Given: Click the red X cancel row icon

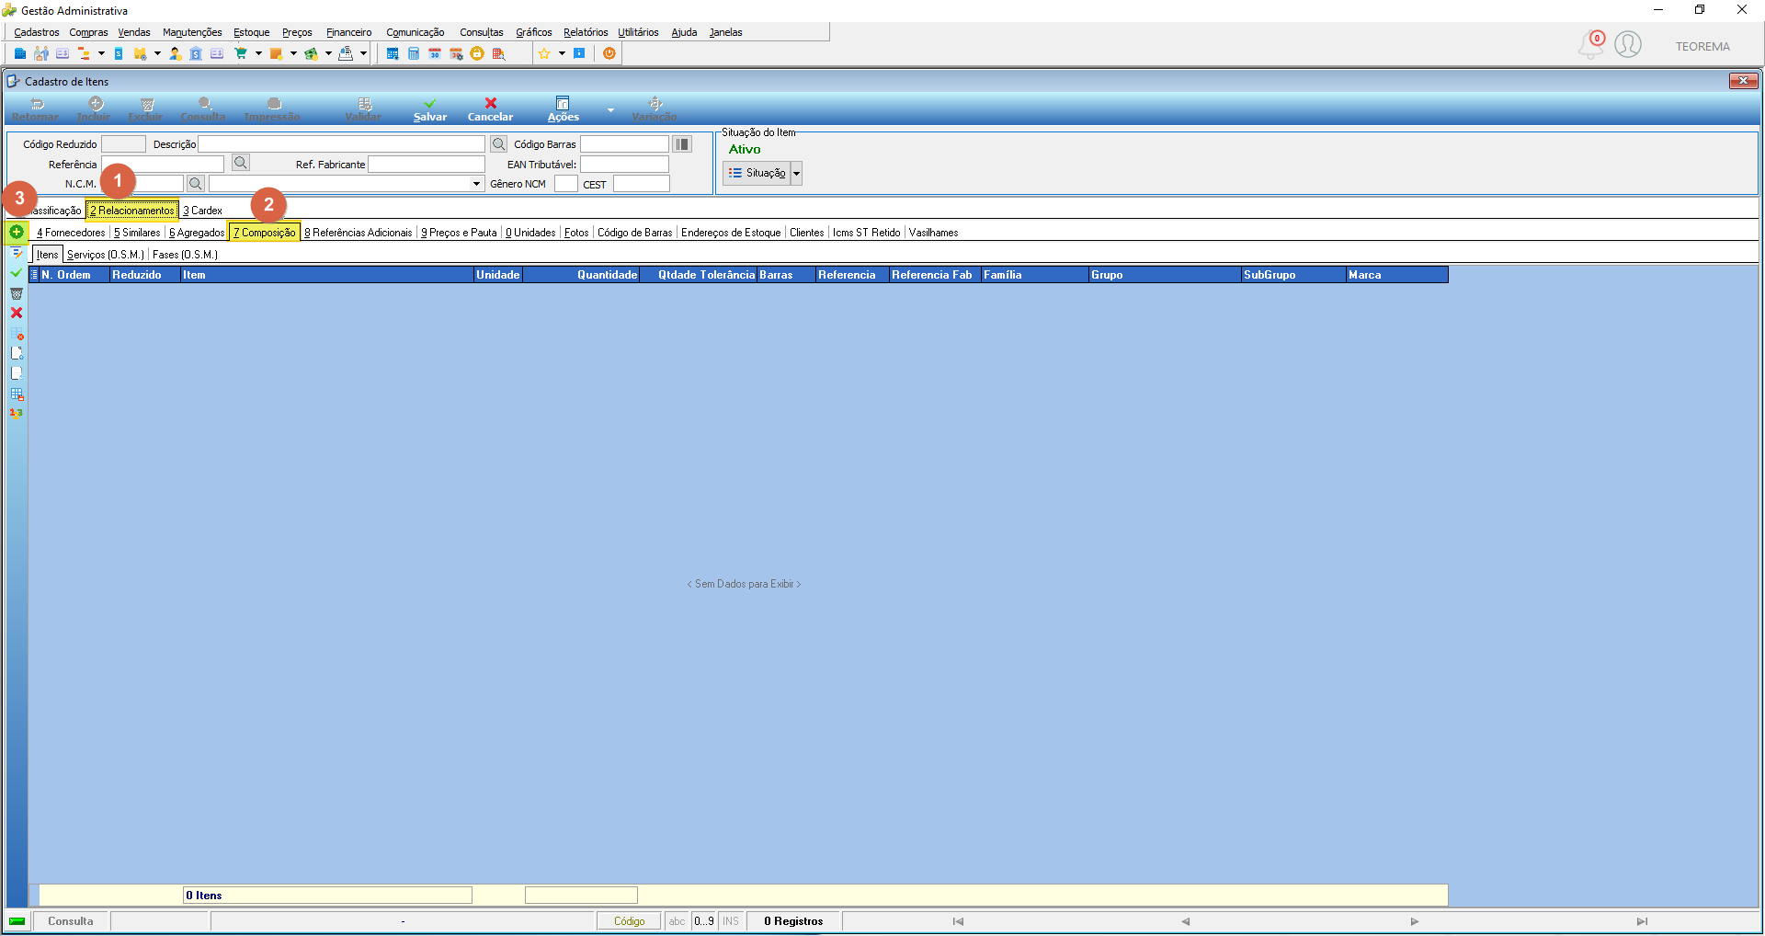Looking at the screenshot, I should pos(17,314).
